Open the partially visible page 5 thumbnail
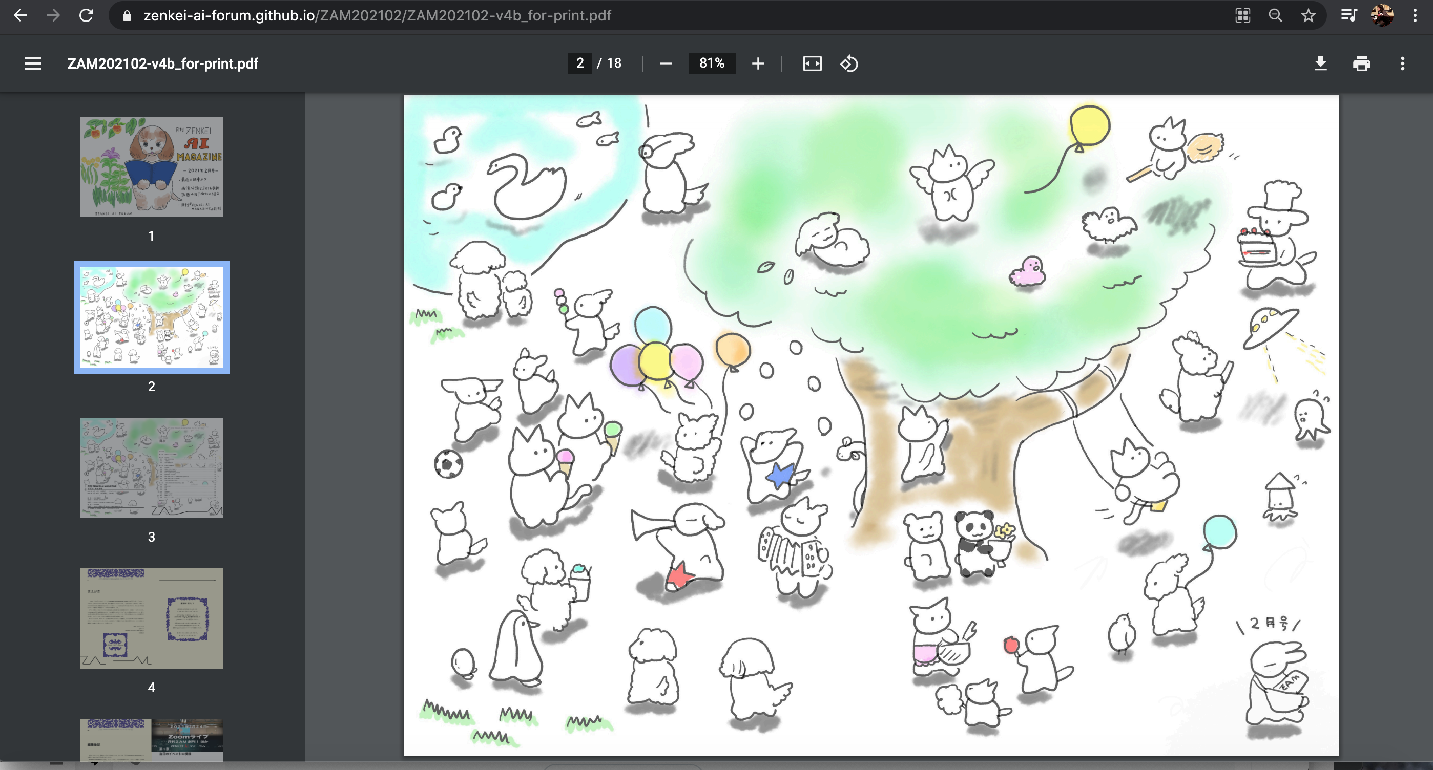1433x770 pixels. [x=151, y=739]
